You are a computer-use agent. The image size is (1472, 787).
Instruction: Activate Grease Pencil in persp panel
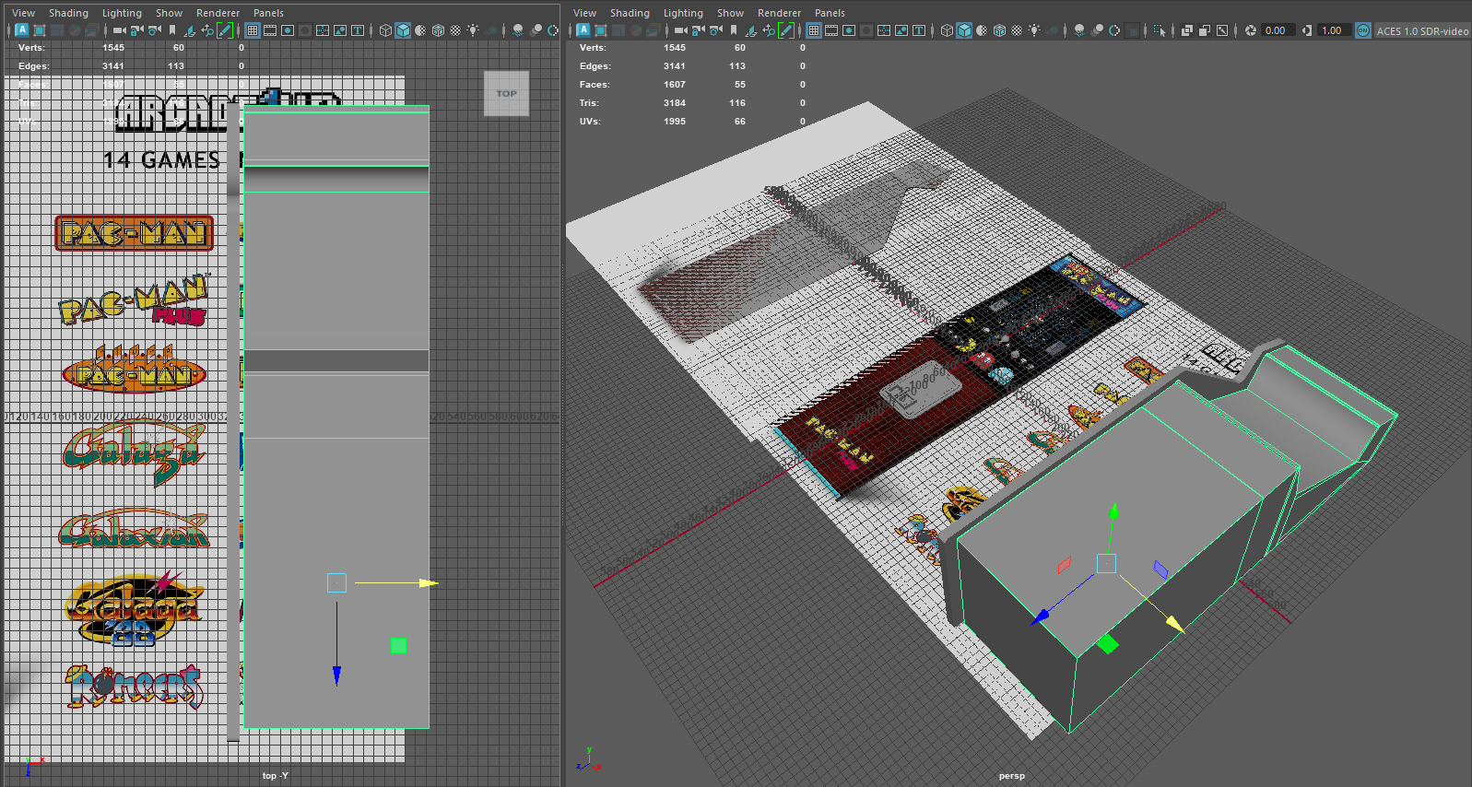[785, 30]
